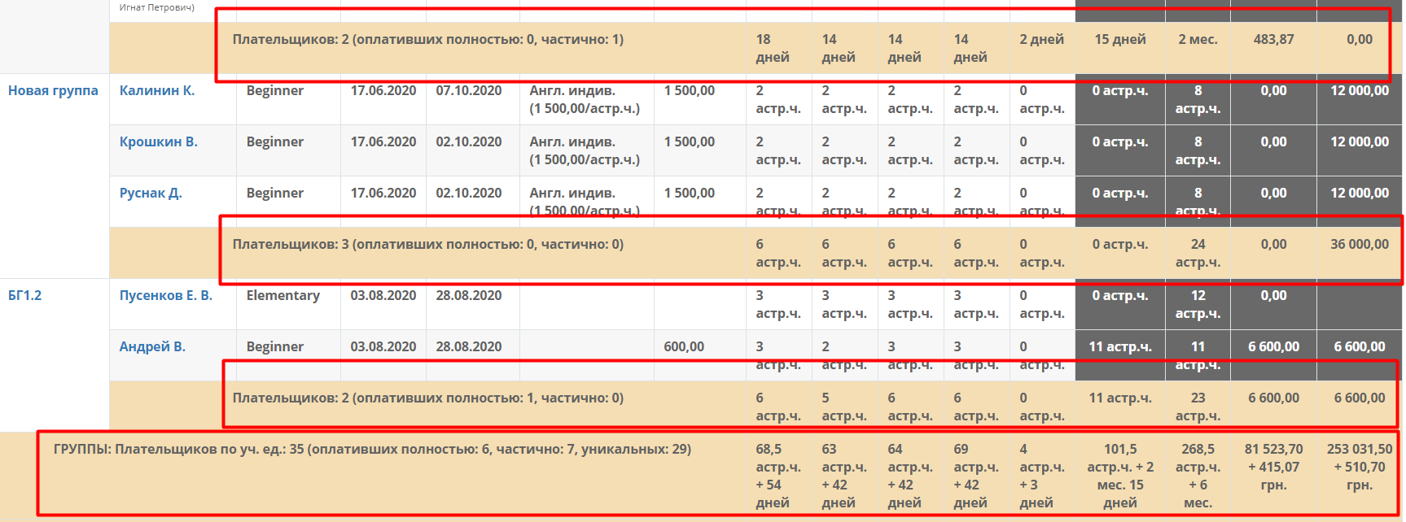
Task: Open student Андрей В. profile link
Action: point(152,346)
